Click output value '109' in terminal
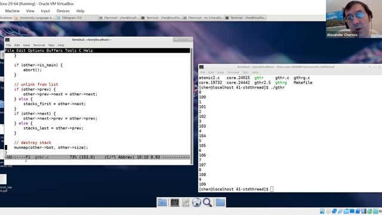 click(x=202, y=185)
